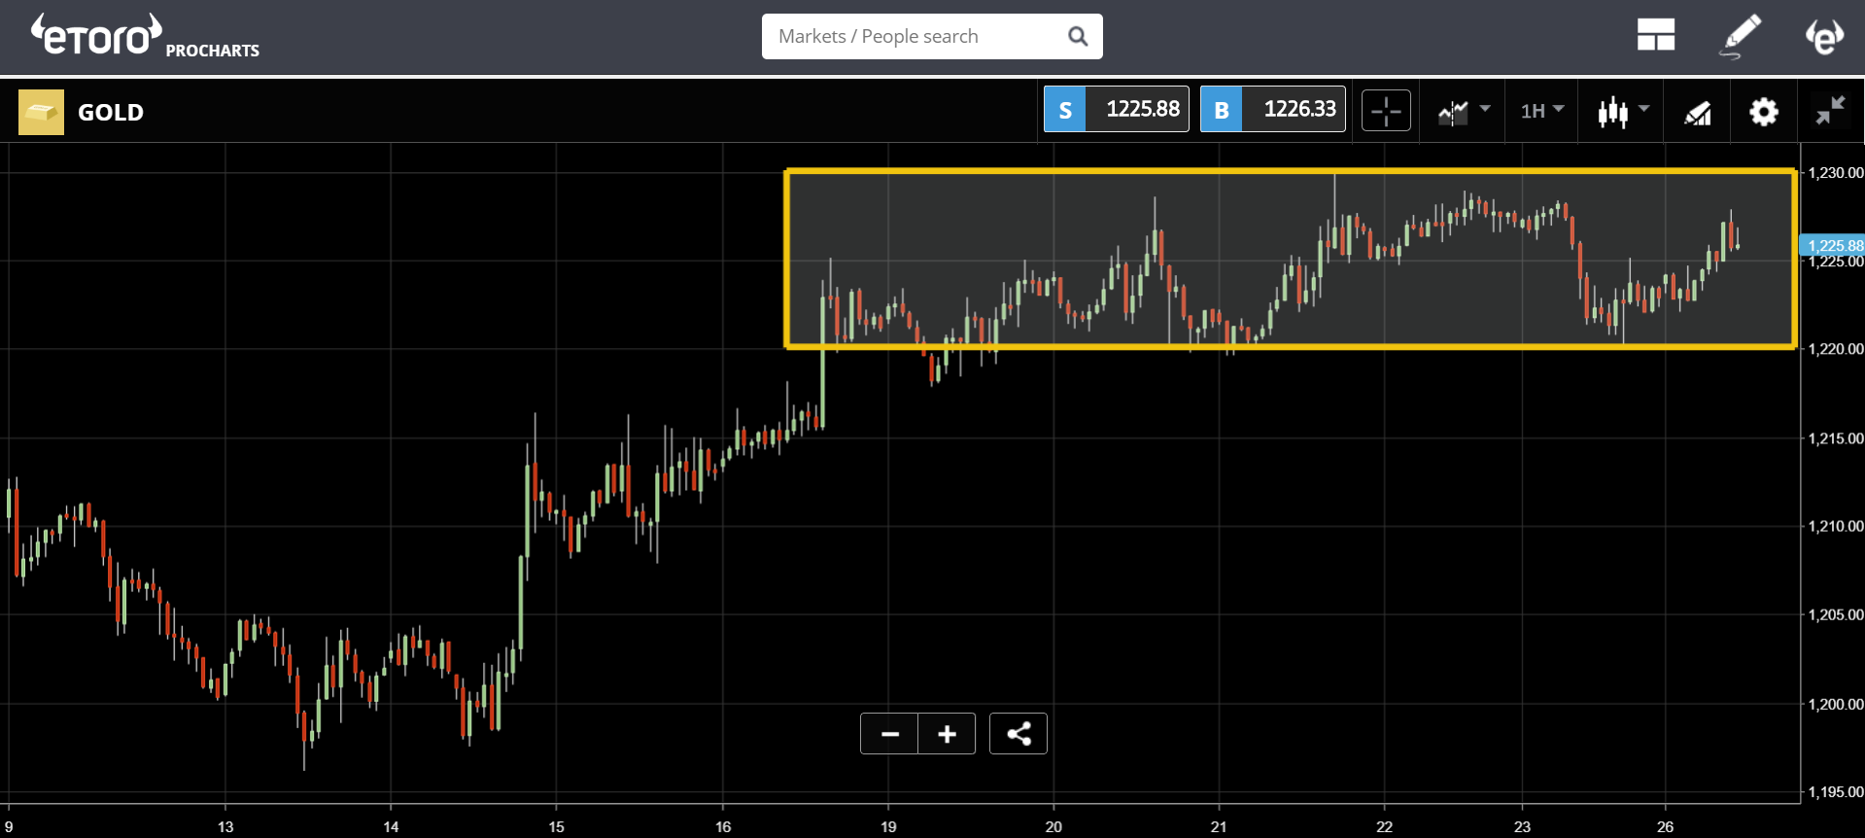Select the pencil drawing tool icon

pos(1740,36)
